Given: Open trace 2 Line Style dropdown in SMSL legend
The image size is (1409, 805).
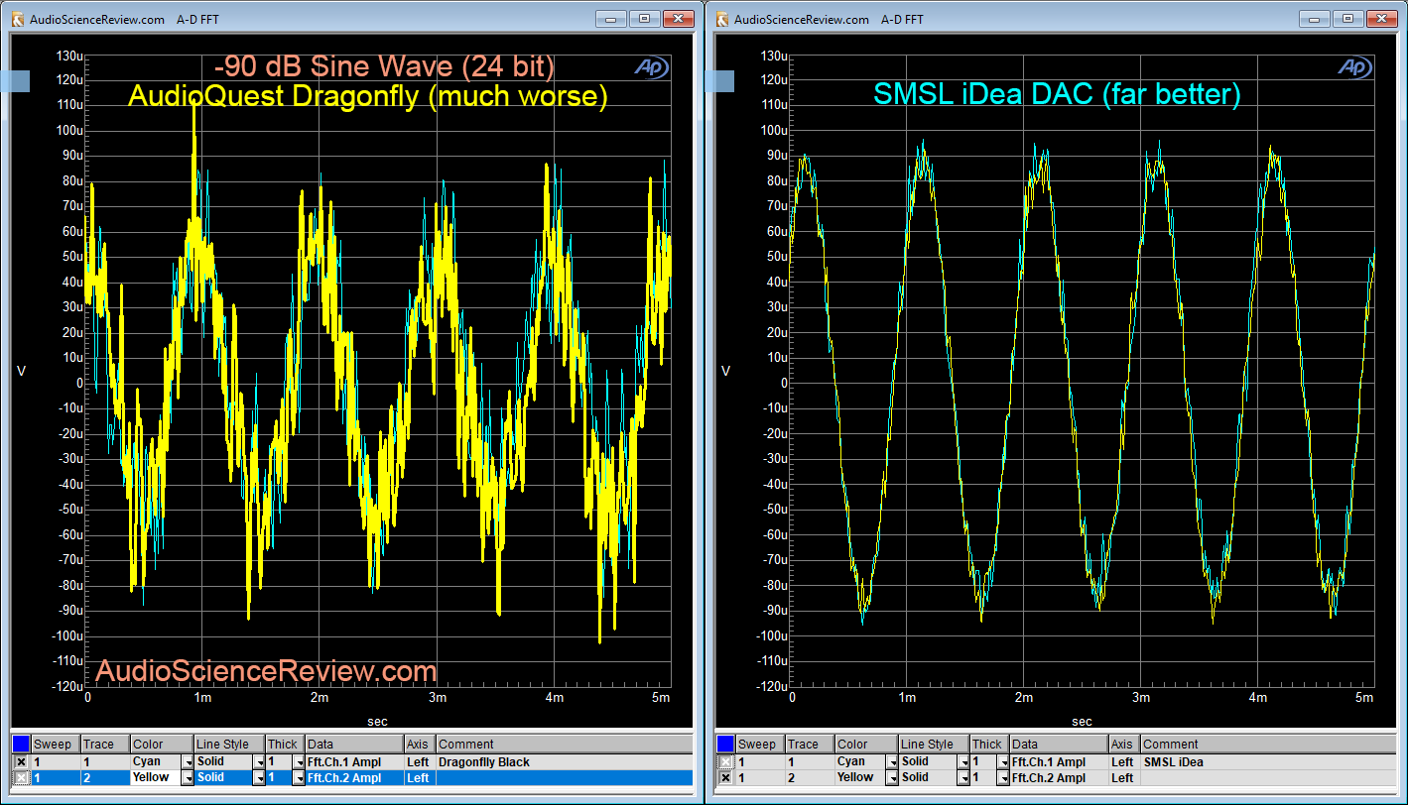Looking at the screenshot, I should click(962, 778).
